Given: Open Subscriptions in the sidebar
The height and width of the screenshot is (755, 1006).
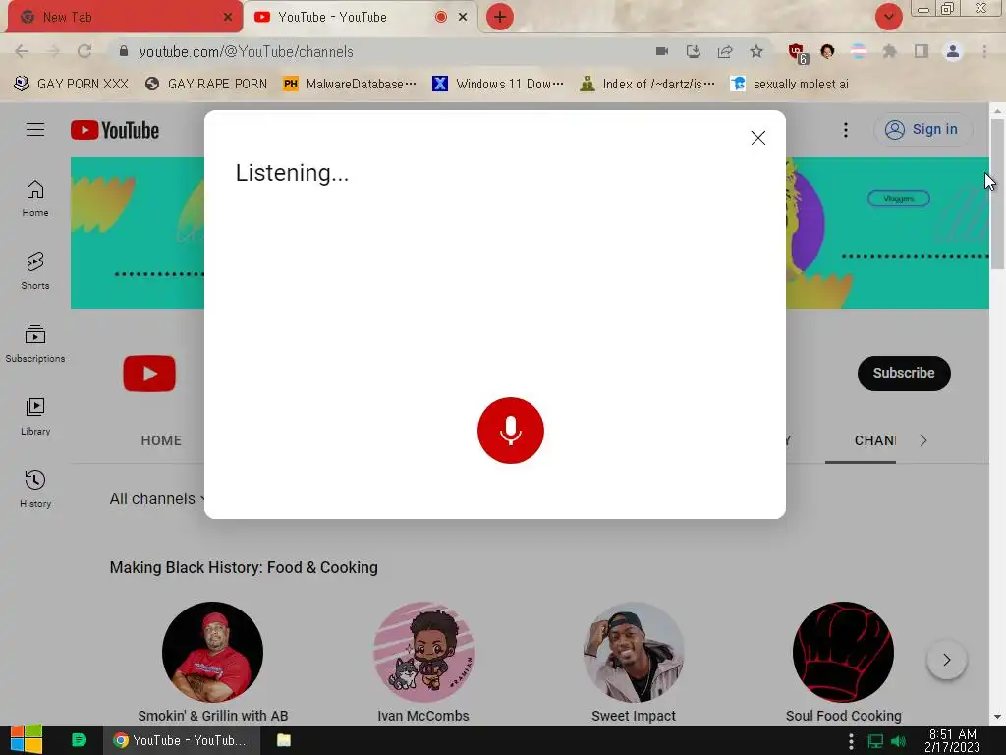Looking at the screenshot, I should point(35,344).
